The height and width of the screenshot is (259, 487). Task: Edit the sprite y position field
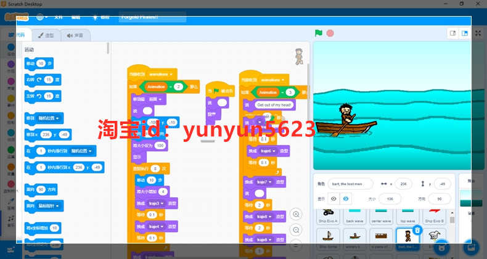(x=442, y=184)
